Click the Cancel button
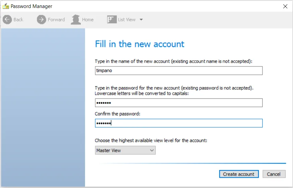The width and height of the screenshot is (293, 188). pos(274,174)
